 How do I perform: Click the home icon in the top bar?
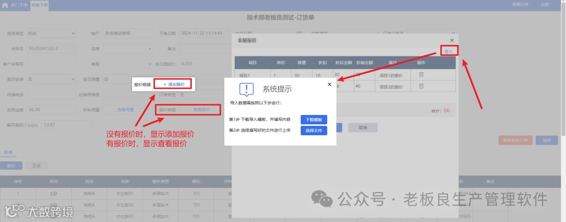(x=5, y=5)
